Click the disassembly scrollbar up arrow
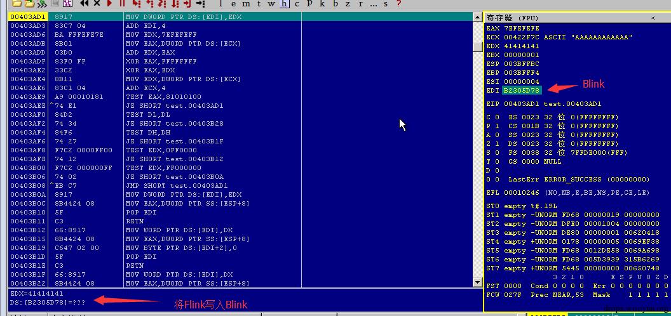The height and width of the screenshot is (316, 671). [x=478, y=17]
